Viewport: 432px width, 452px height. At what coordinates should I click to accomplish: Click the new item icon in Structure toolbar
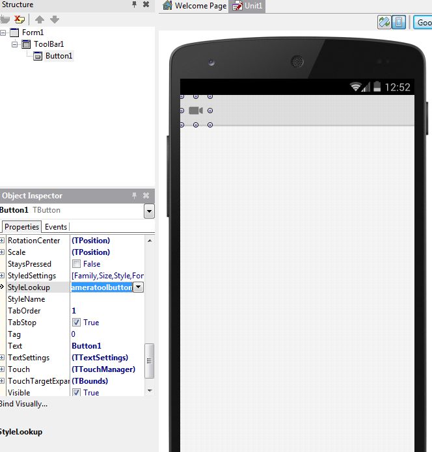[x=5, y=20]
